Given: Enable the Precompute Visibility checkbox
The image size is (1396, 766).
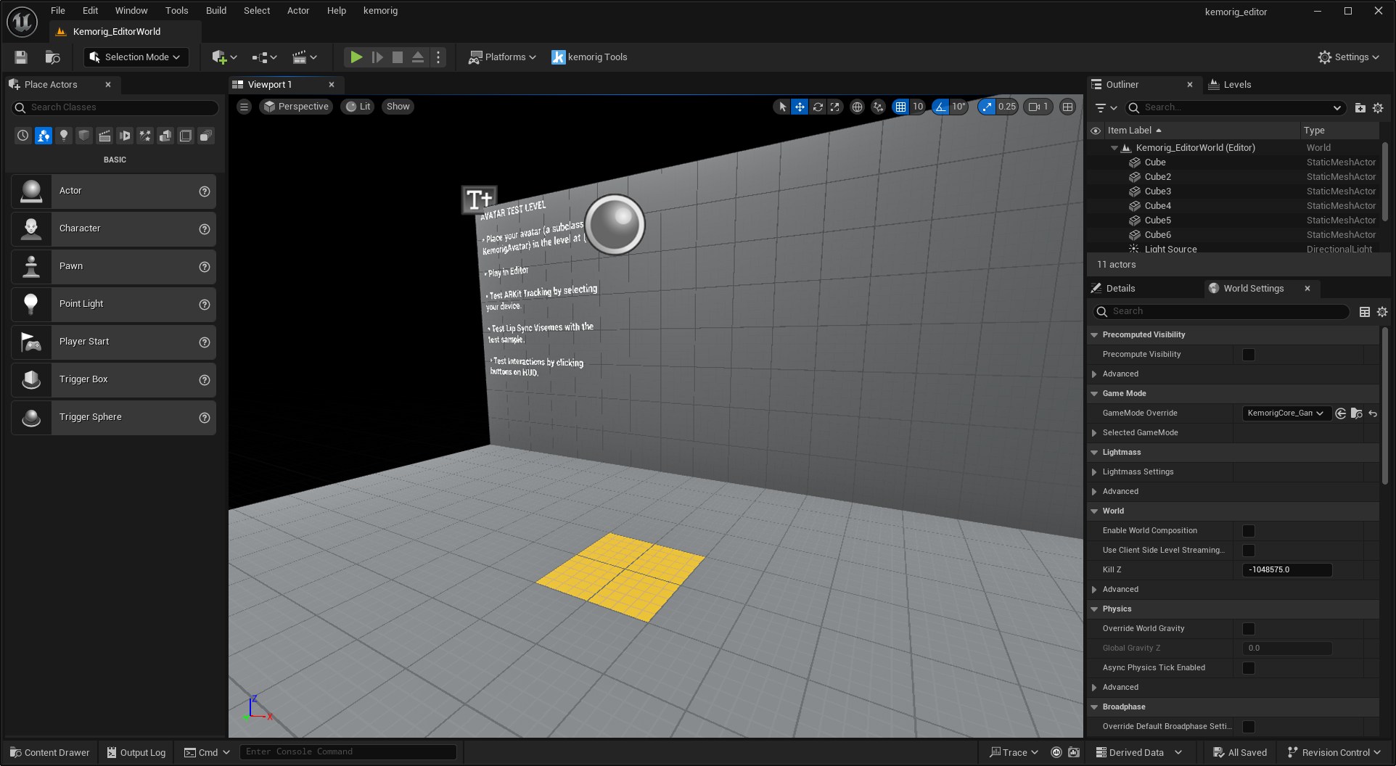Looking at the screenshot, I should pyautogui.click(x=1248, y=355).
